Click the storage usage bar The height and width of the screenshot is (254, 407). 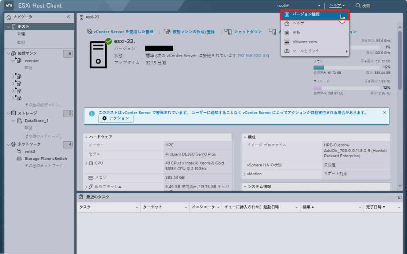tap(346, 88)
